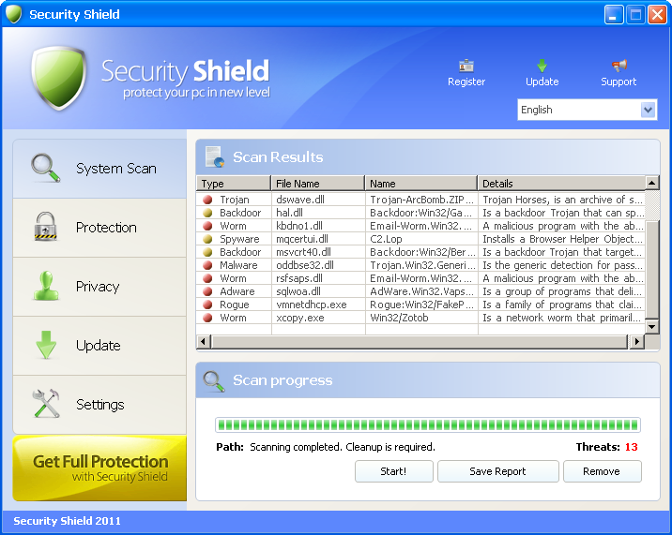The height and width of the screenshot is (535, 672).
Task: Click the horizontal scroll left arrow
Action: [203, 342]
